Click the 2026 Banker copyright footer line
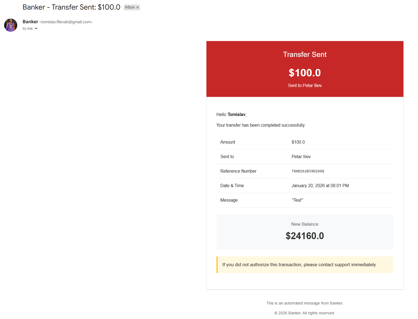This screenshot has width=418, height=319. (305, 313)
